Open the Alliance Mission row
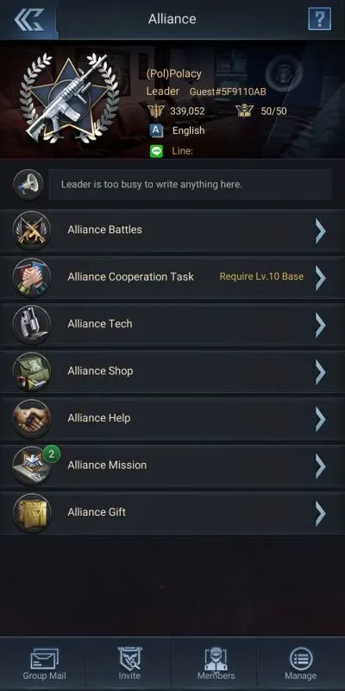Viewport: 345px width, 691px height. click(x=172, y=466)
